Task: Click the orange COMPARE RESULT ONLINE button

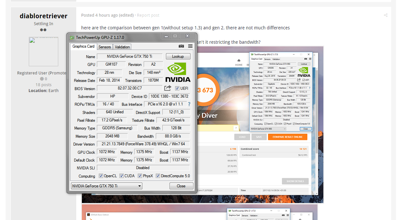Action: [x=287, y=137]
